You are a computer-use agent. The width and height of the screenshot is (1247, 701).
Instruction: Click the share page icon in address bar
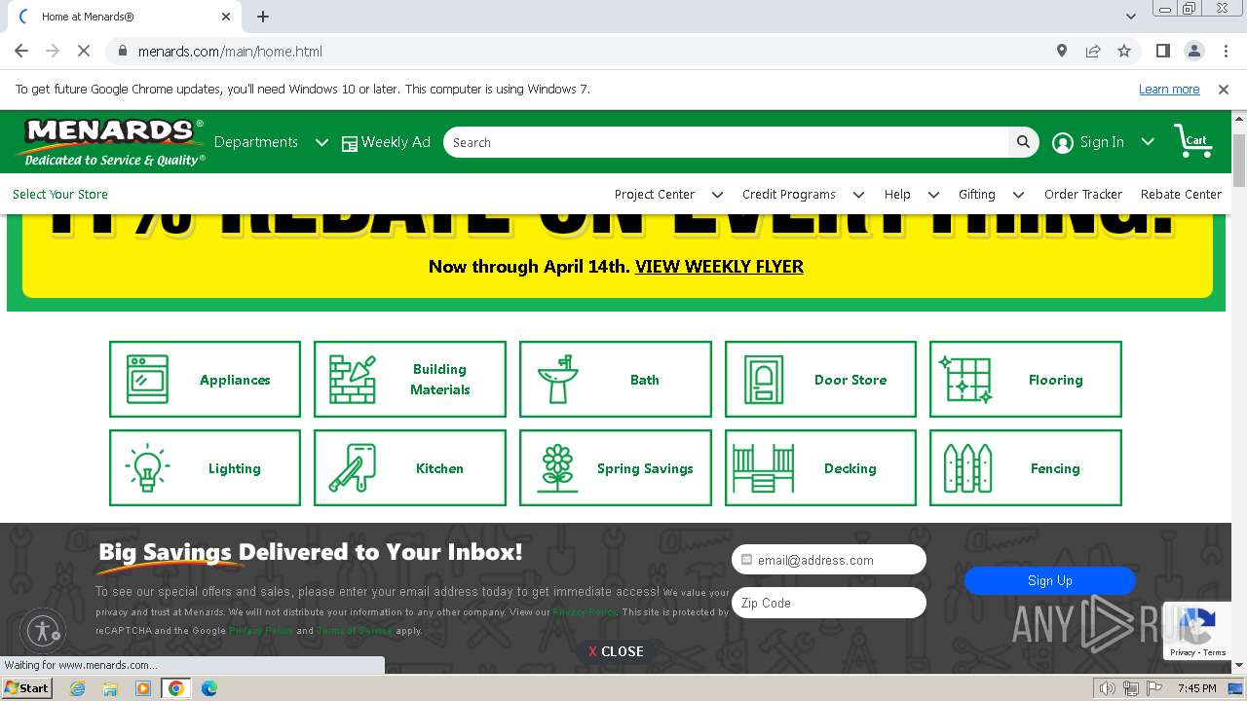pos(1093,51)
